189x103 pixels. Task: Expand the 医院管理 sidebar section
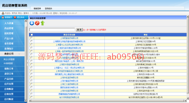(12, 33)
